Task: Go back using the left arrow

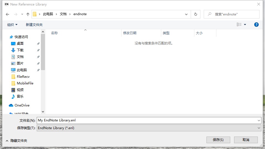Action: click(7, 14)
